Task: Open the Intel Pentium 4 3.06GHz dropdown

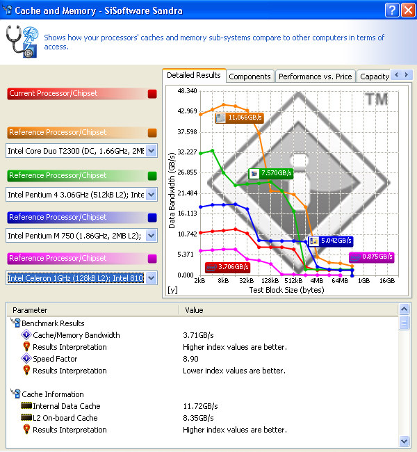Action: [x=152, y=195]
